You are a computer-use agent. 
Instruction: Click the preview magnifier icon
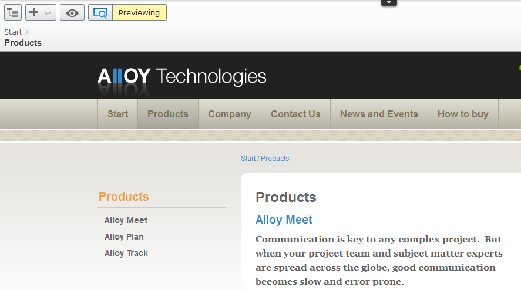point(100,12)
